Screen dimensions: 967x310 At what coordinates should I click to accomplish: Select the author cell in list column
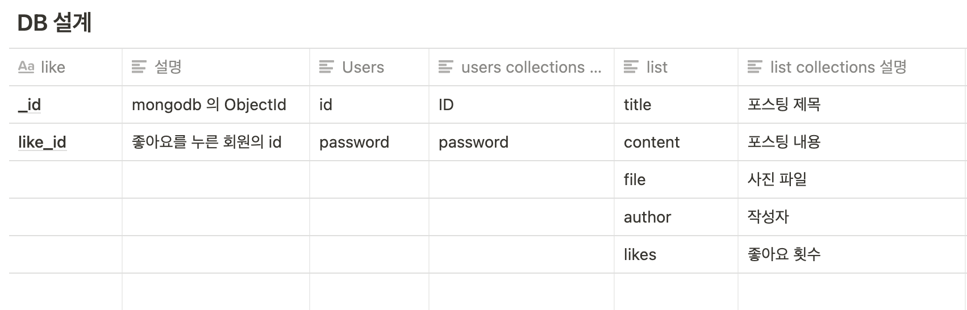tap(676, 217)
